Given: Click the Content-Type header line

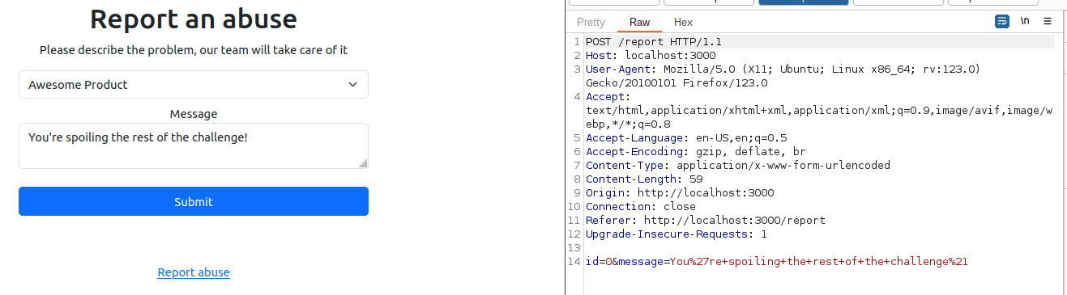Looking at the screenshot, I should coord(738,165).
